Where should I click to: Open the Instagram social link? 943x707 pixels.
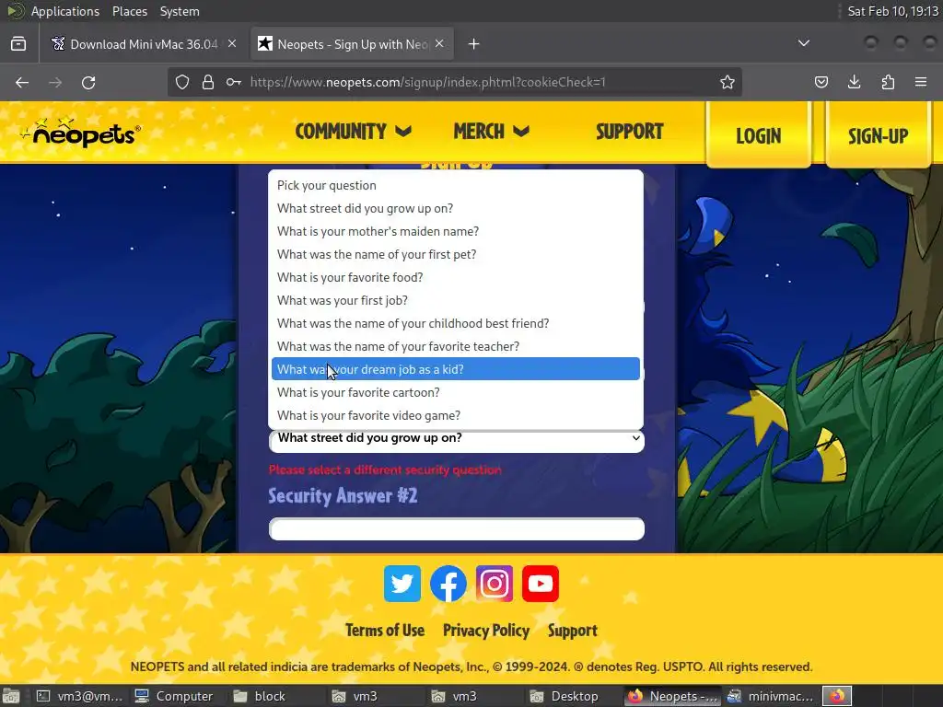(495, 583)
